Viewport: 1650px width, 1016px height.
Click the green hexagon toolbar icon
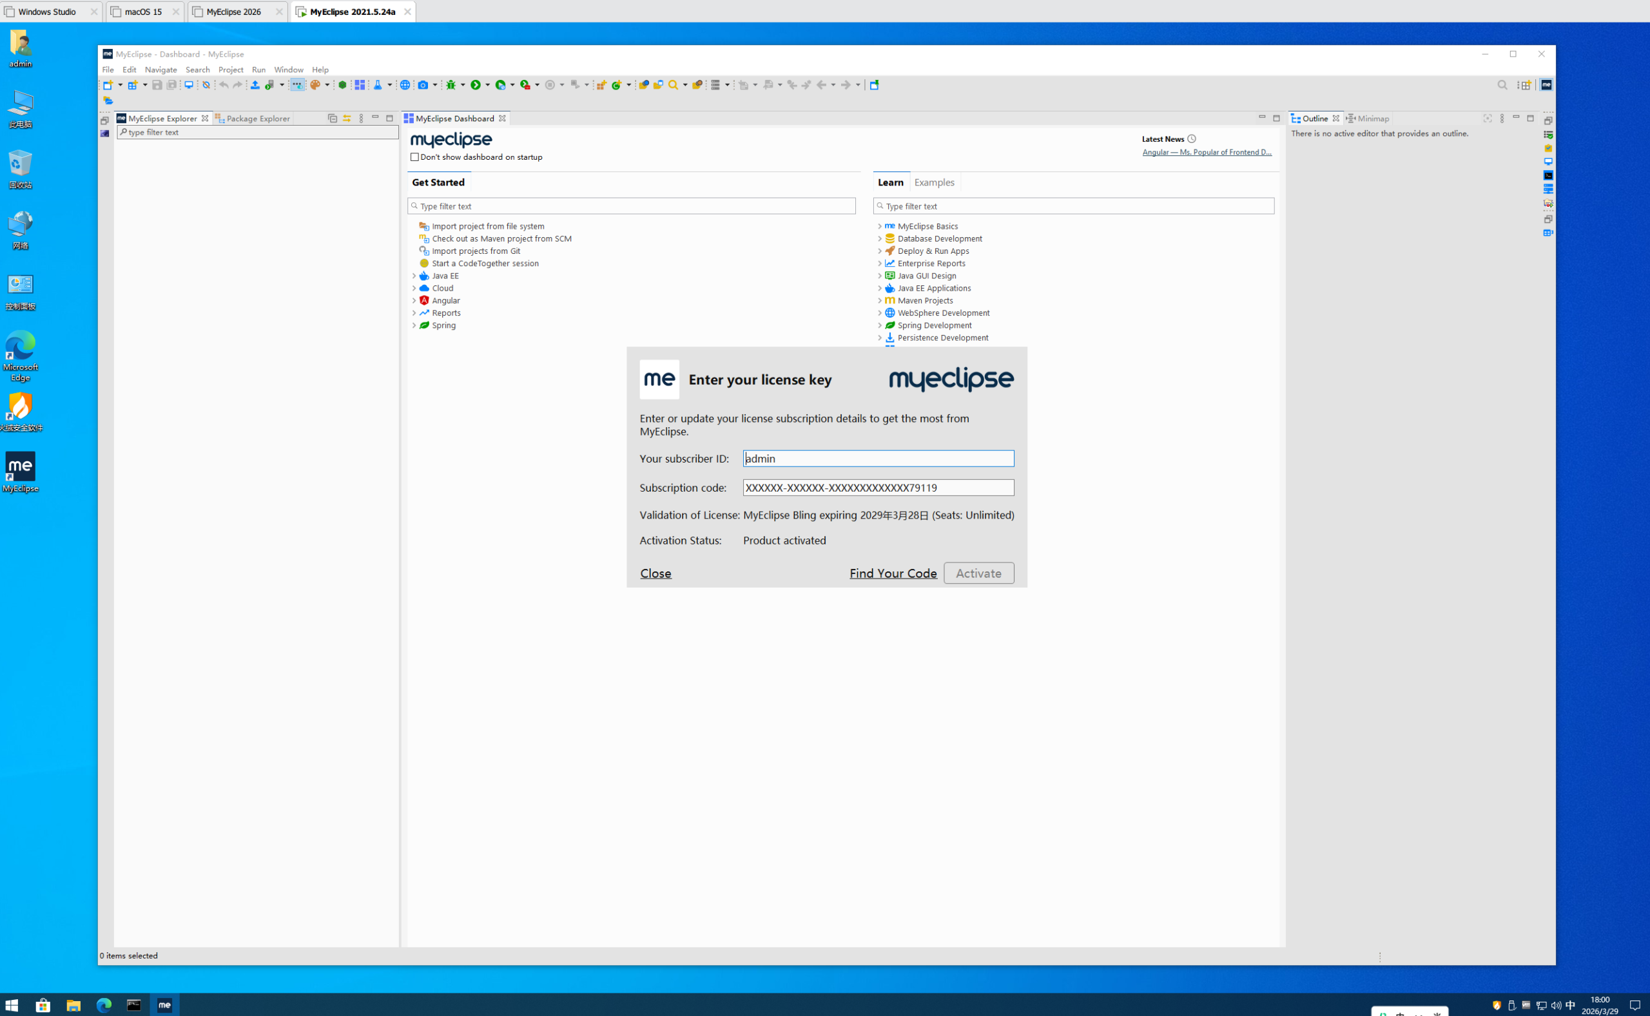[343, 84]
